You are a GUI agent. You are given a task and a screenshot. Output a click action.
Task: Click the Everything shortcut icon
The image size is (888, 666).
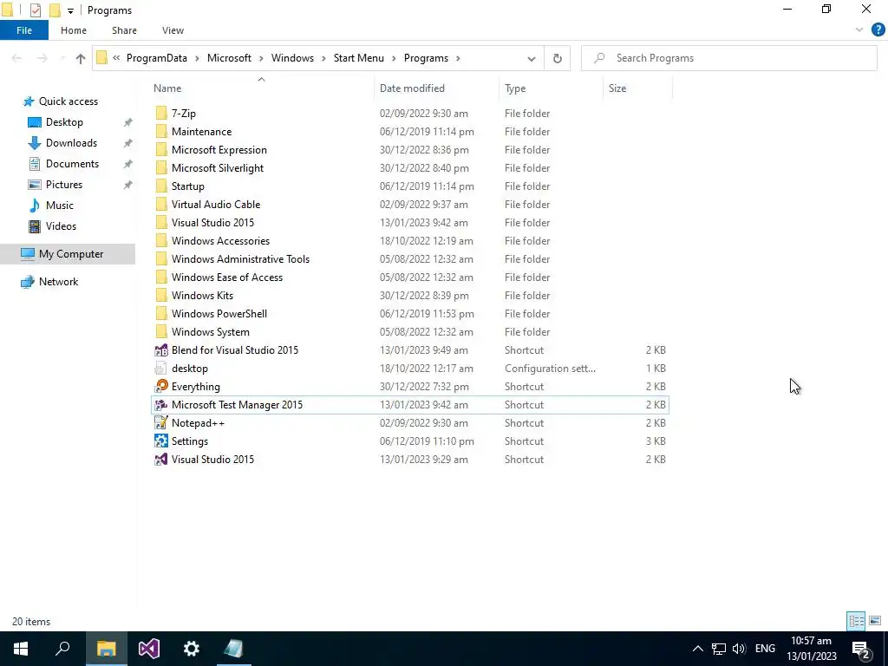pyautogui.click(x=161, y=386)
